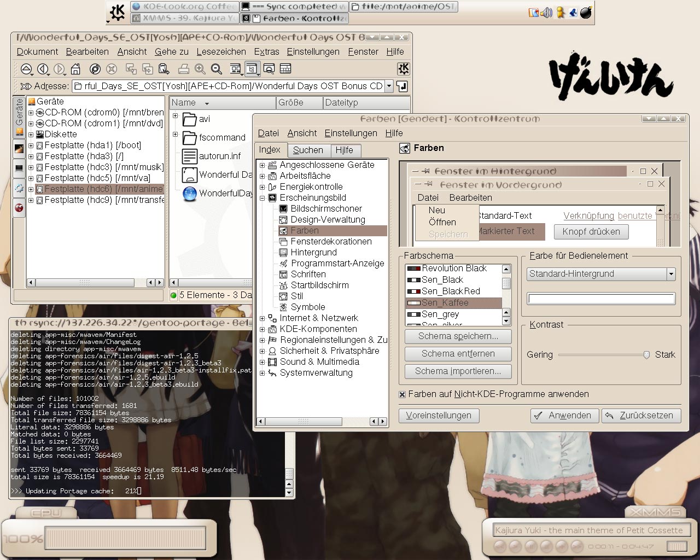This screenshot has height=560, width=700.
Task: Zoom out using the minus magnifier icon
Action: click(217, 69)
